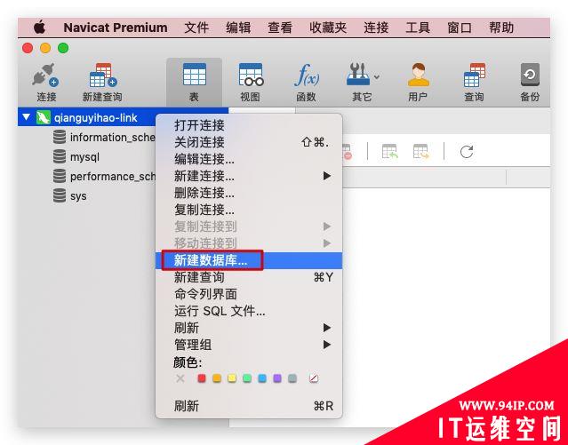Click the X clear color option

(x=180, y=378)
